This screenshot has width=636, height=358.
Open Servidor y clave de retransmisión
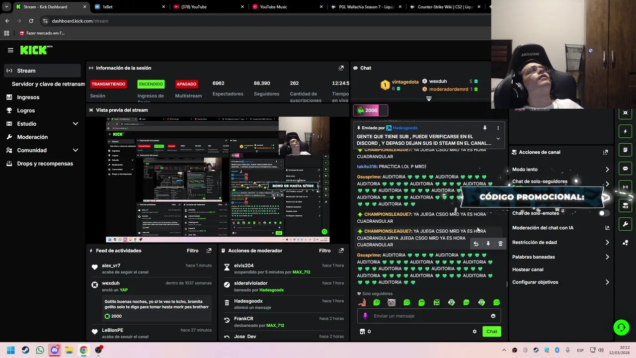click(48, 84)
